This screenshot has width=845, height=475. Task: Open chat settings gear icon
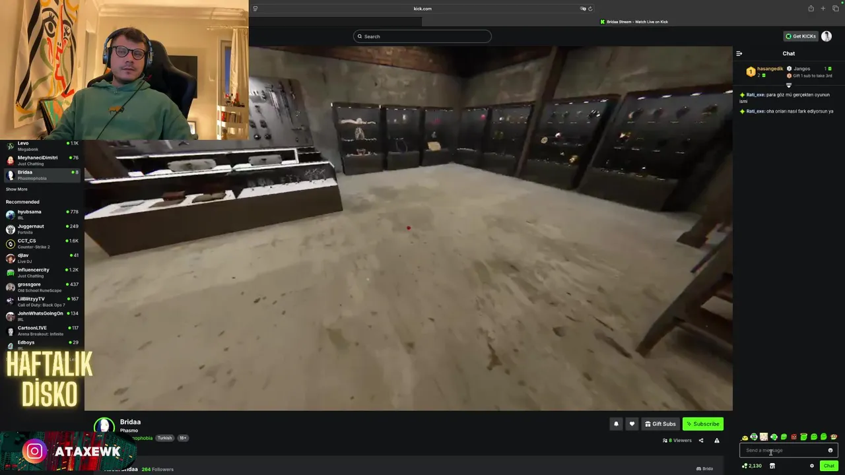pos(812,466)
